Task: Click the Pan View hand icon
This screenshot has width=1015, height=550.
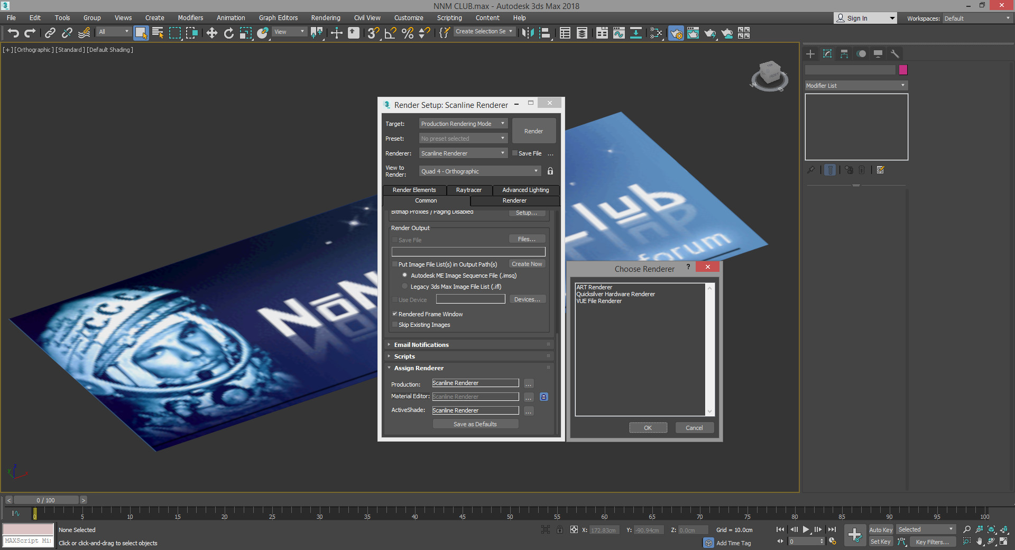Action: (x=979, y=542)
